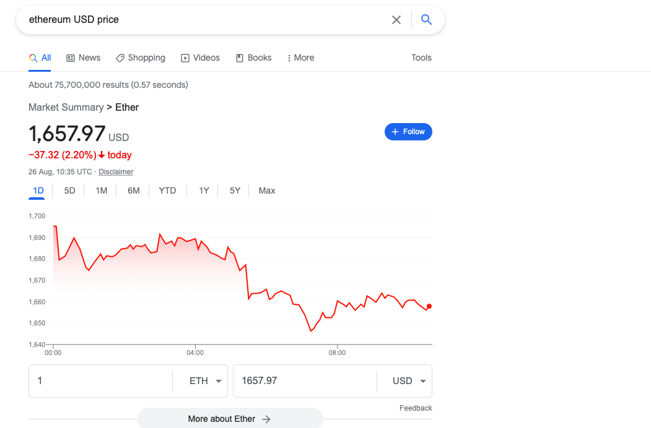Open the News results via its newspaper icon
The image size is (651, 428).
[69, 58]
